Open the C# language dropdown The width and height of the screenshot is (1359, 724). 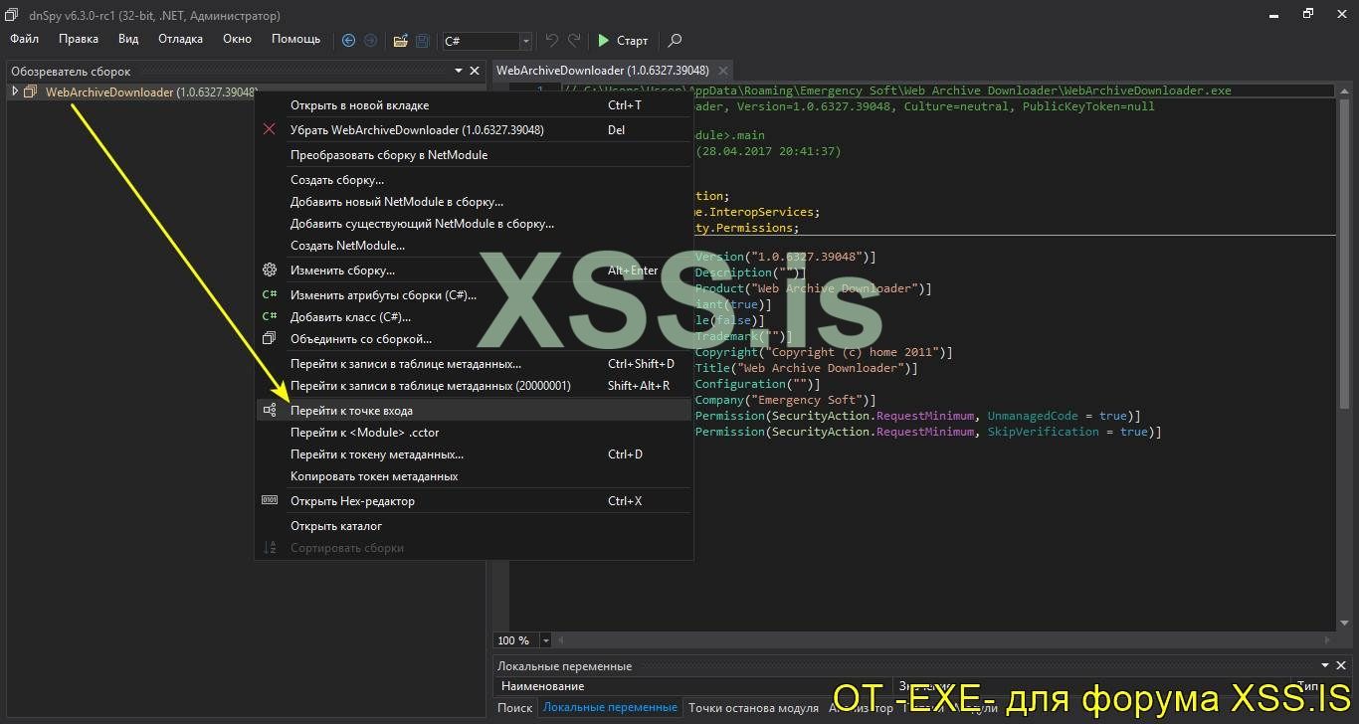click(x=526, y=41)
